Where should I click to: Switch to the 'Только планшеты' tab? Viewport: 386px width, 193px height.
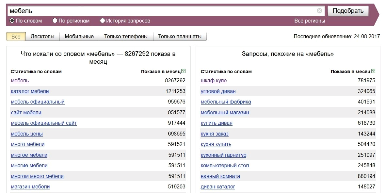pyautogui.click(x=180, y=37)
